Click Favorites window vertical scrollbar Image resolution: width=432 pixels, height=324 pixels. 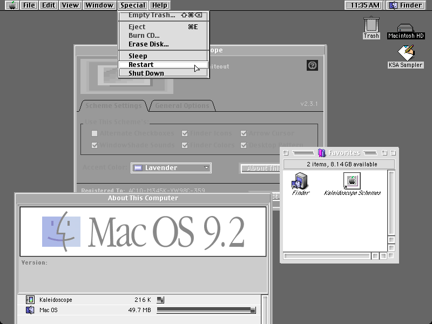[391, 202]
